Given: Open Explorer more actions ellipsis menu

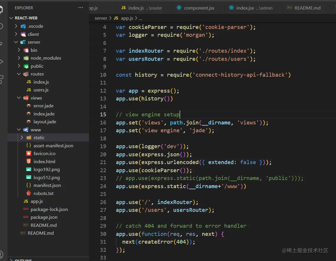Looking at the screenshot, I should coord(81,8).
